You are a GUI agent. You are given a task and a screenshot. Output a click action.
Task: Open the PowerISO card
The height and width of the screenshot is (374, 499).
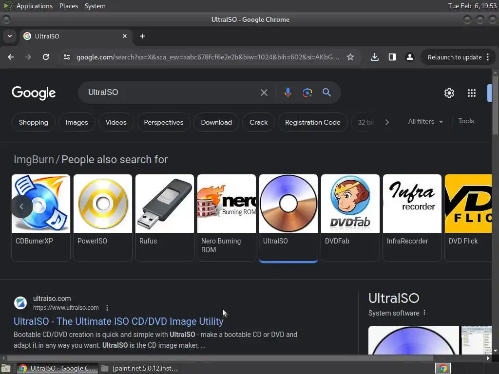(102, 218)
